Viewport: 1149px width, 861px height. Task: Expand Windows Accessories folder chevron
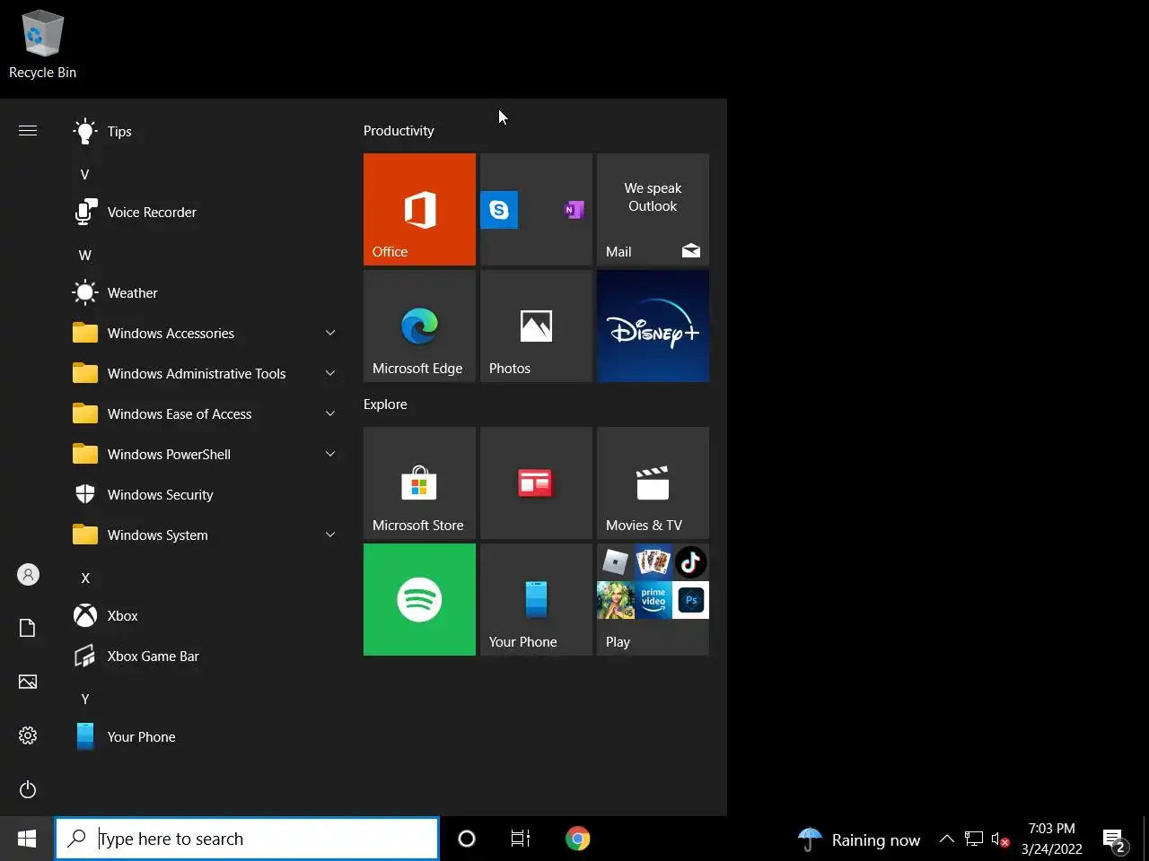[330, 333]
